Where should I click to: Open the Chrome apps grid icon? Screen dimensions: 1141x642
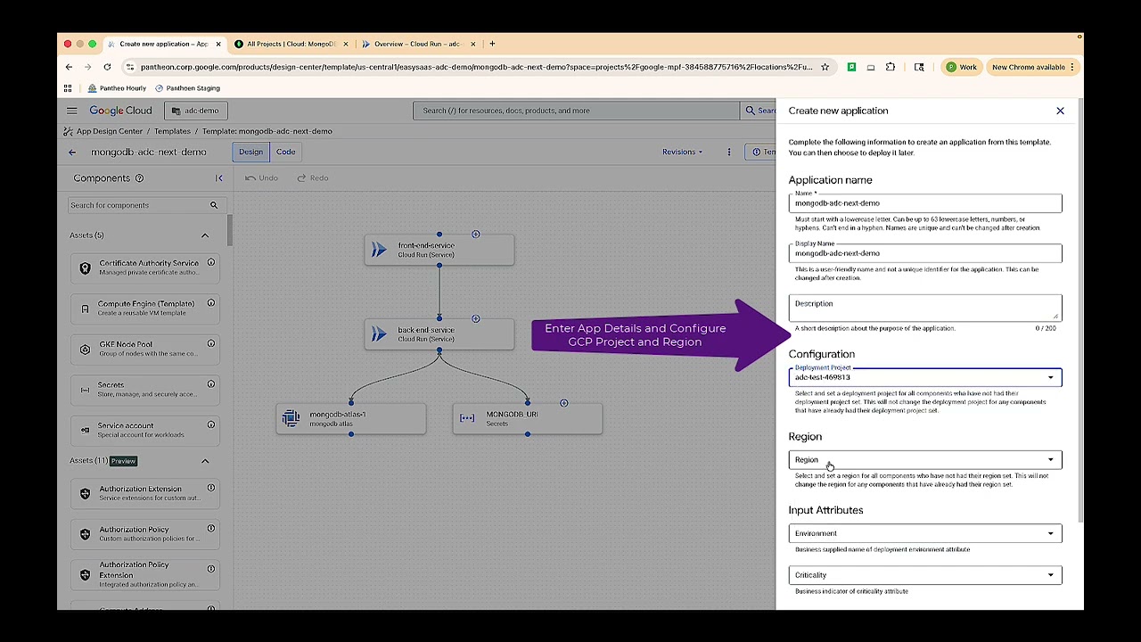click(68, 88)
